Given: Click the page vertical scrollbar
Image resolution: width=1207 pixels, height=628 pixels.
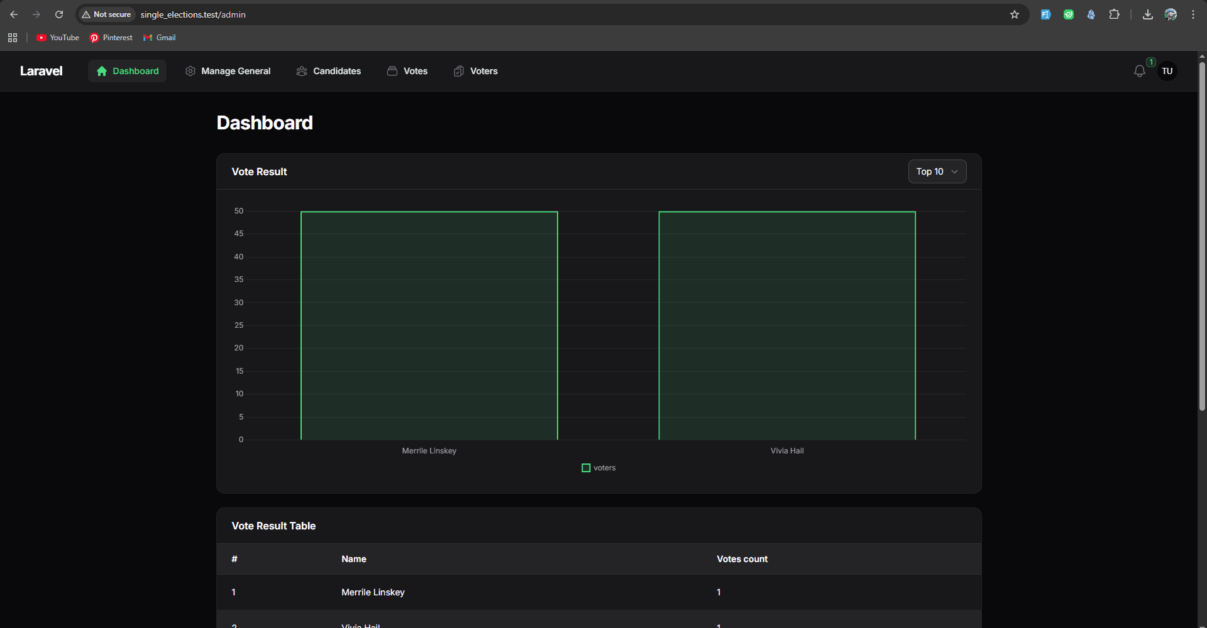Looking at the screenshot, I should point(1201,237).
